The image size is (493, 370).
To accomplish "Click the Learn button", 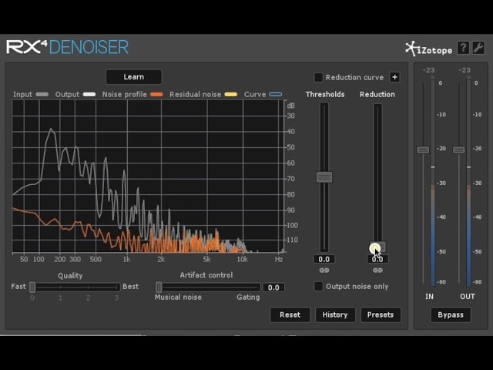I will coord(134,77).
